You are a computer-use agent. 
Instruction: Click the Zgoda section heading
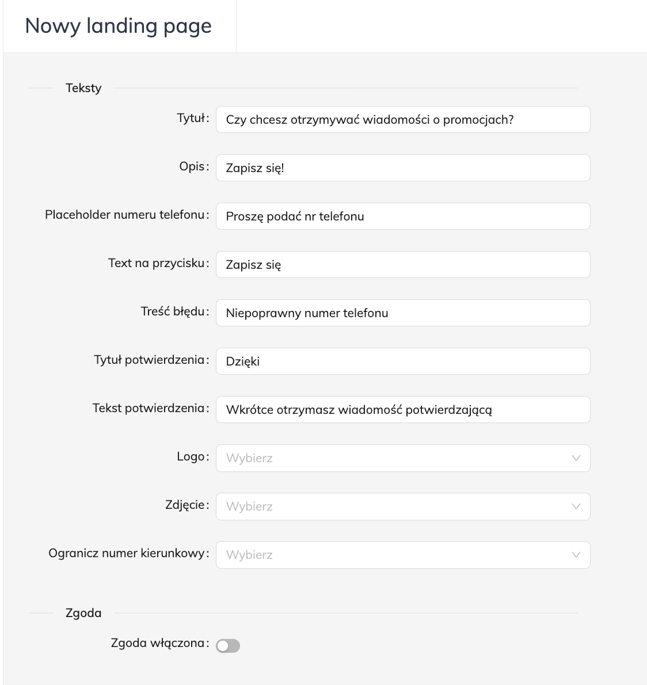83,613
